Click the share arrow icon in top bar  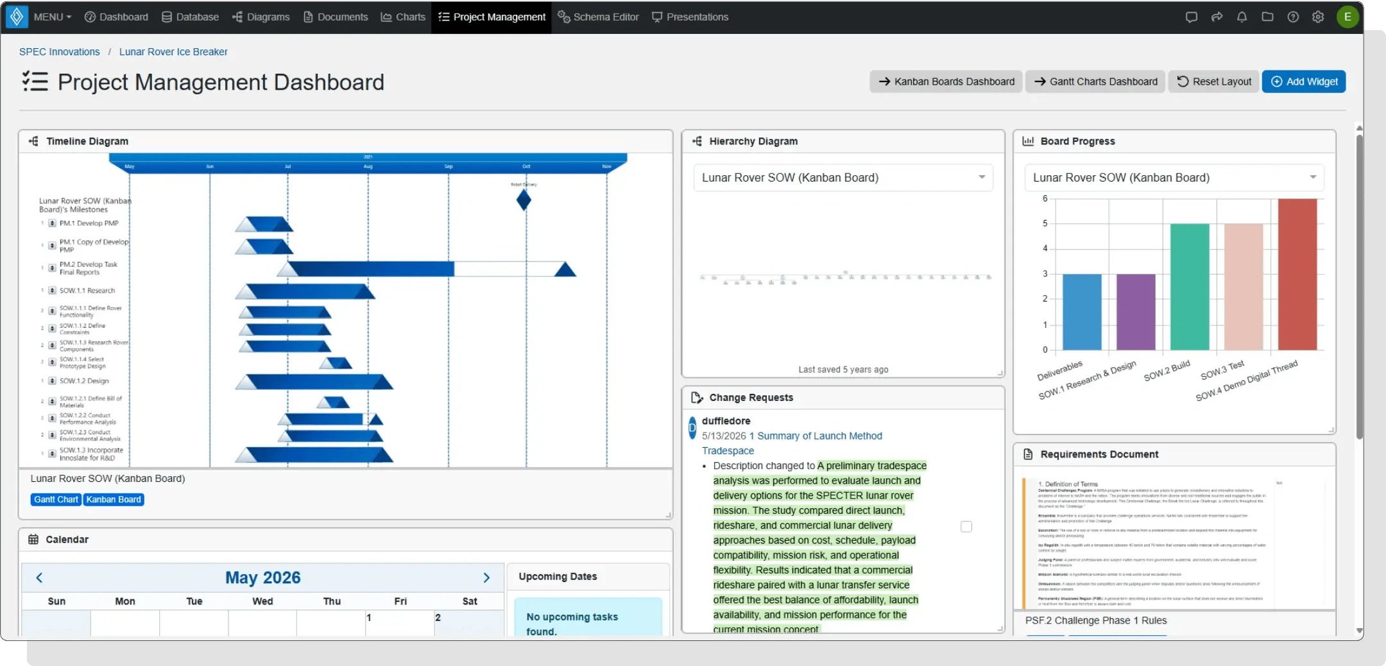point(1217,17)
